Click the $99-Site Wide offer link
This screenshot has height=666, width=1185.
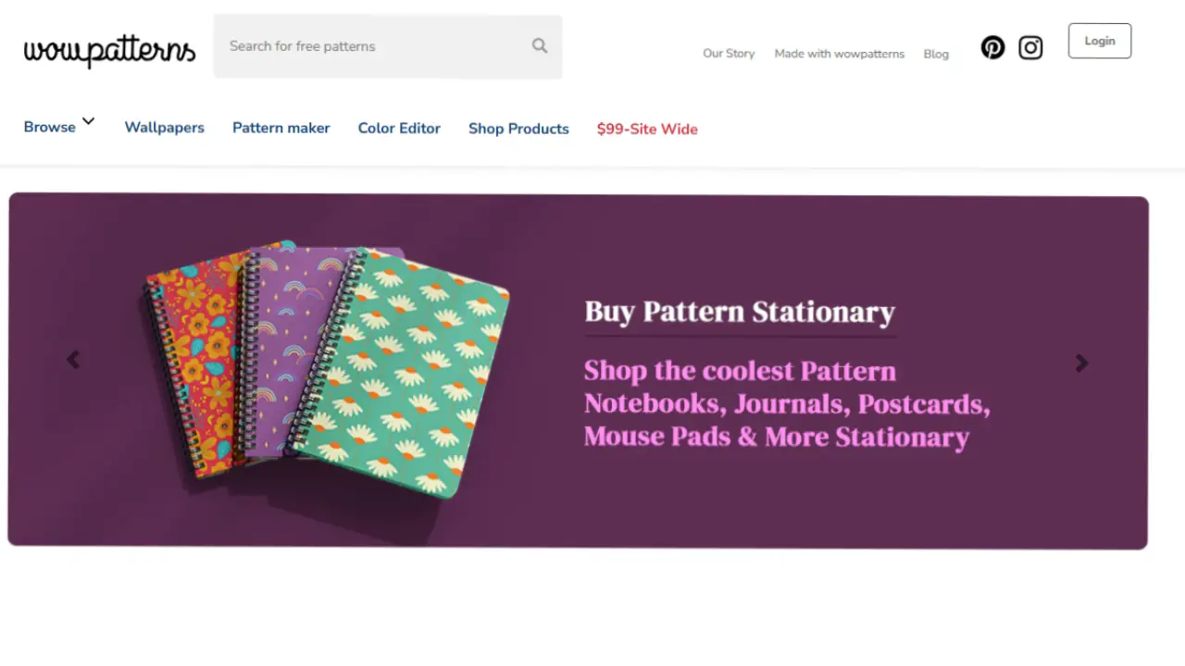647,129
